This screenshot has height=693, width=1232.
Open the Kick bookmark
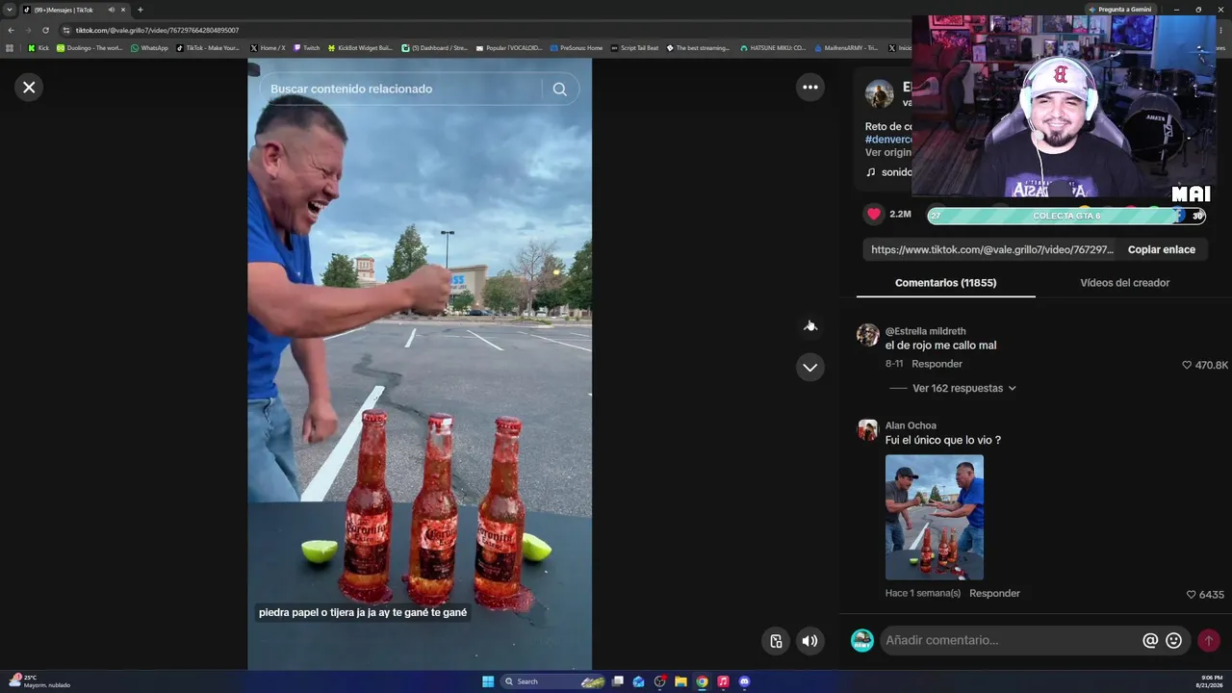point(38,47)
